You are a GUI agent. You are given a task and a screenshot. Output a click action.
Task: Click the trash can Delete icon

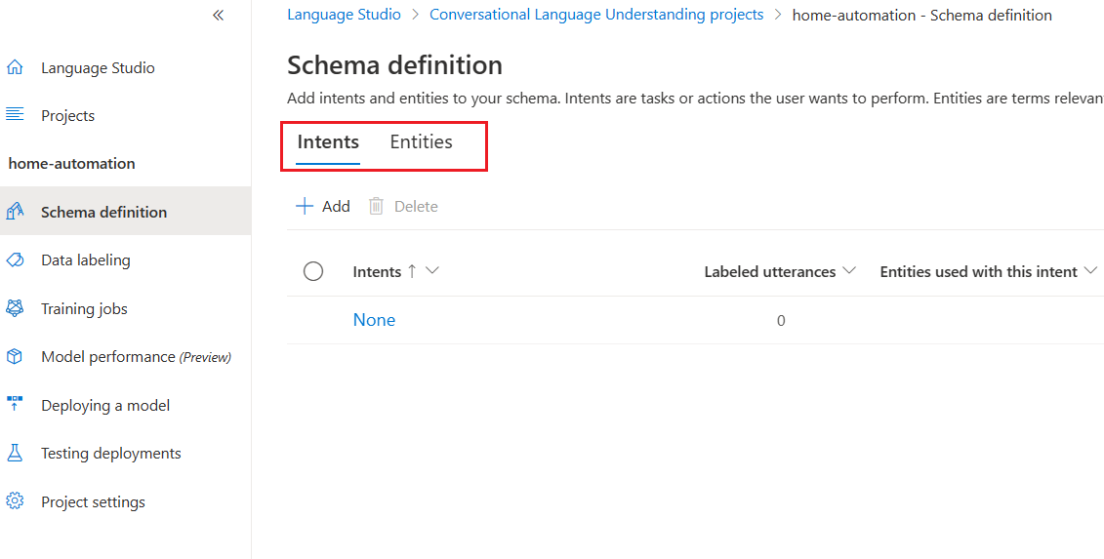tap(377, 206)
